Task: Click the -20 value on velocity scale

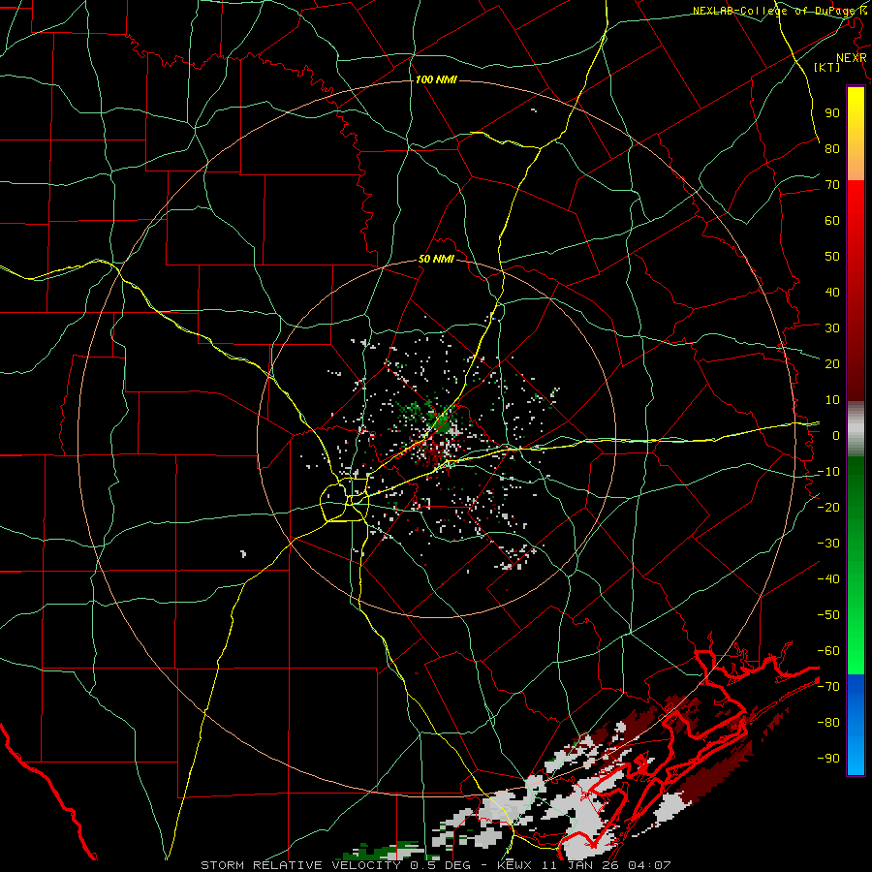Action: (x=828, y=507)
